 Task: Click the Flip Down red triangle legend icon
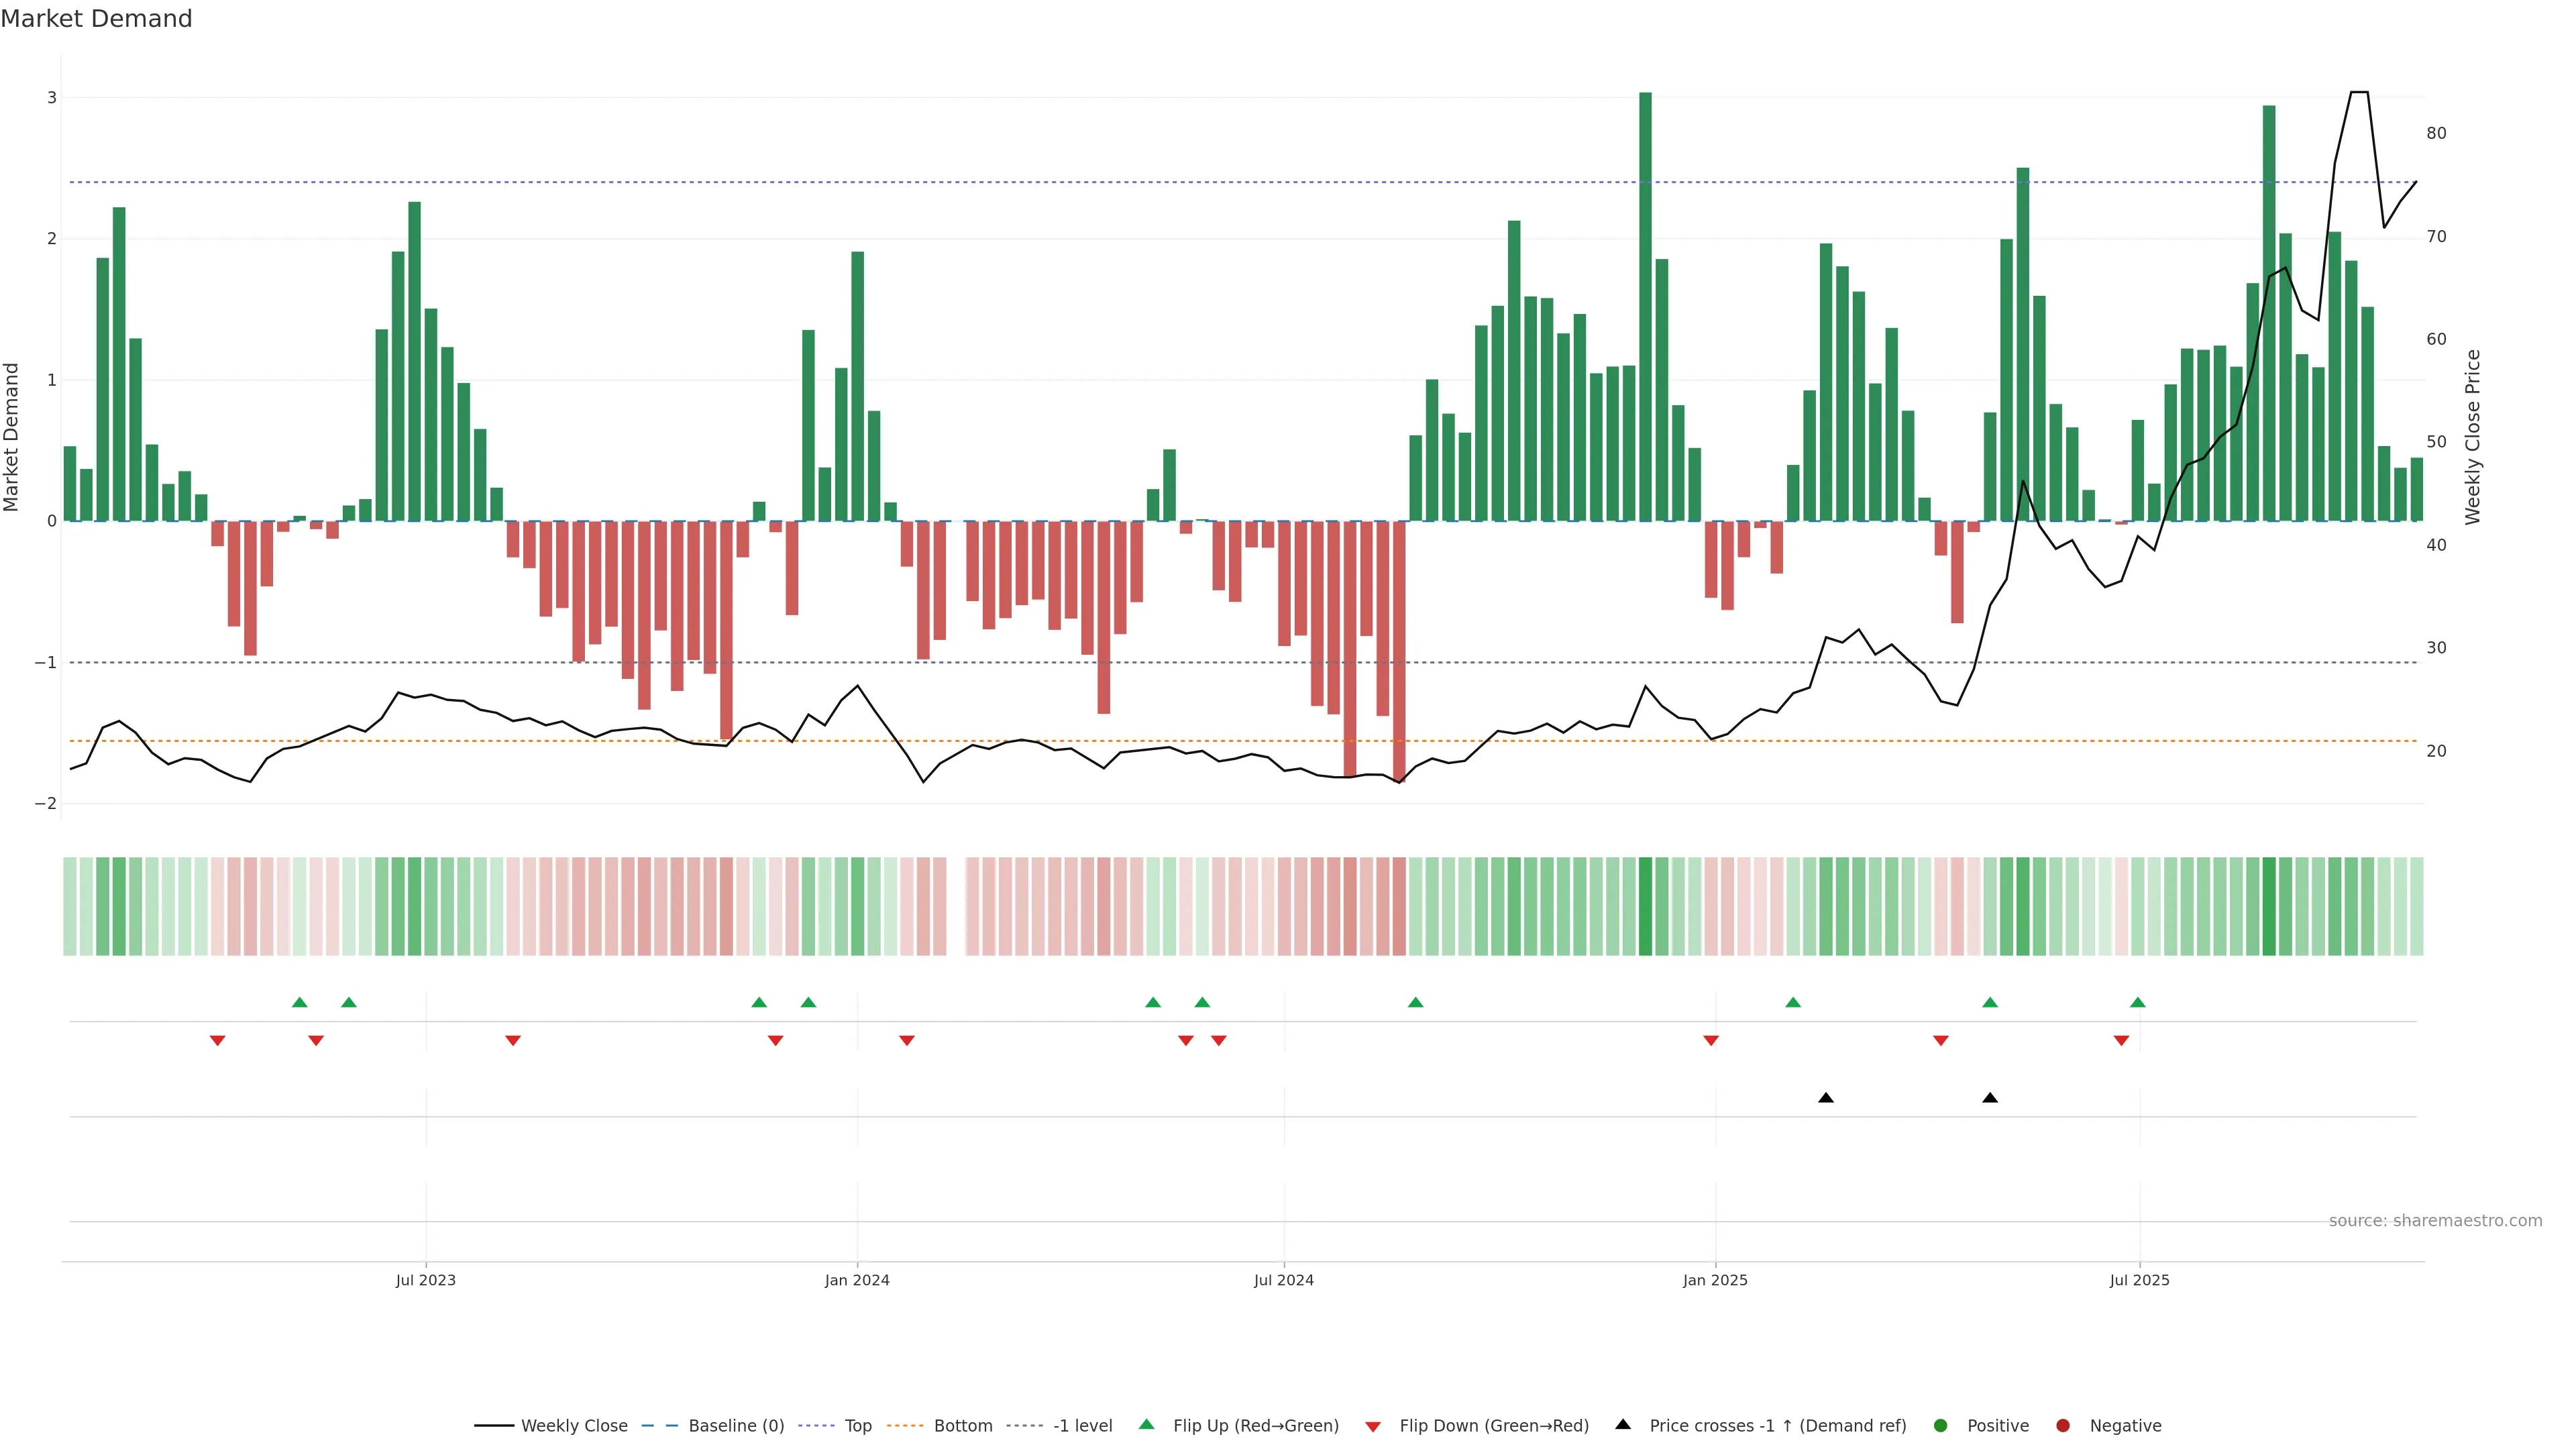pos(1373,1426)
